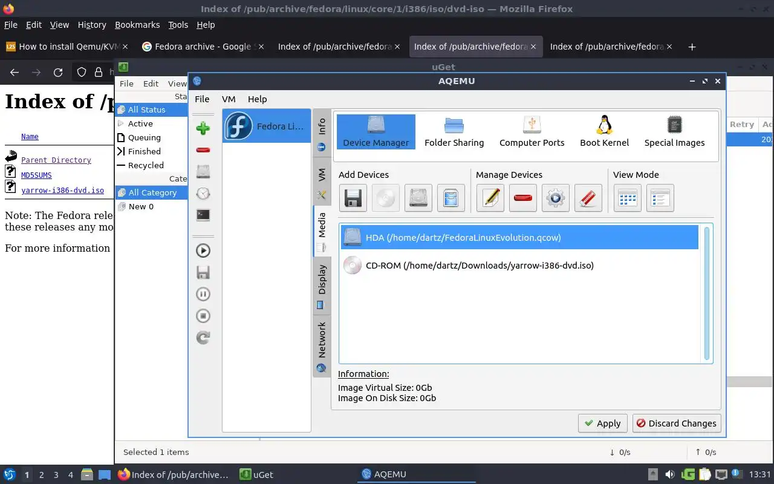The height and width of the screenshot is (484, 774).
Task: Open the VM hard disk icon in the left toolbar
Action: pos(203,171)
